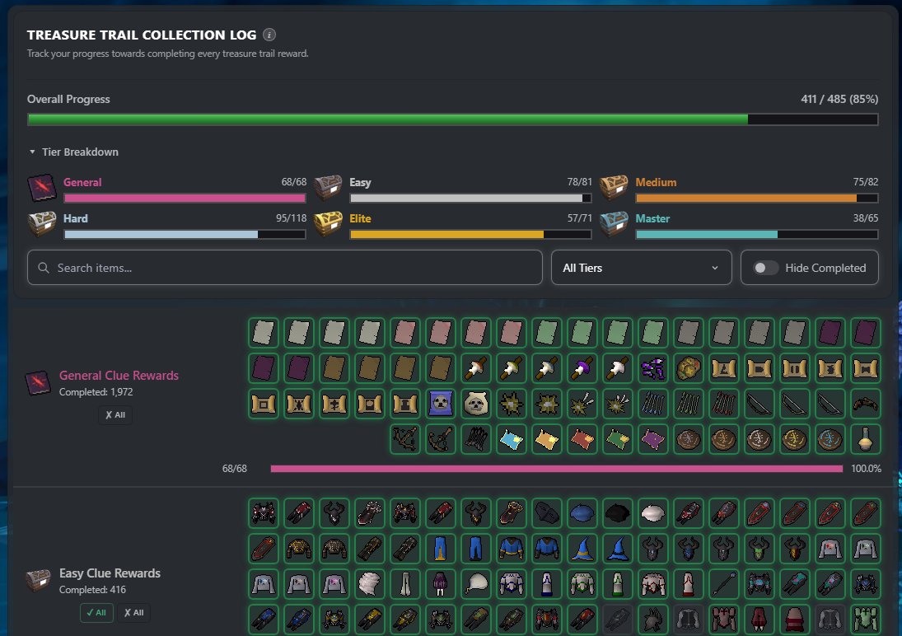
Task: Select the purple-tipped firelighter reward icon
Action: (x=582, y=368)
